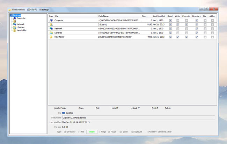Click the Libraries icon in the tree panel

click(x=14, y=27)
